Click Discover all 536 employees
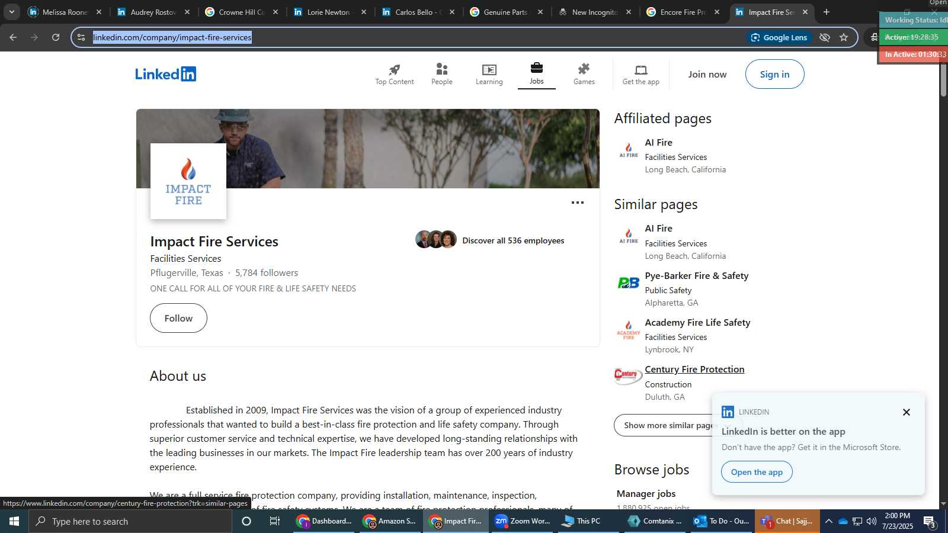Screen dimensions: 948x533 pyautogui.click(x=513, y=240)
